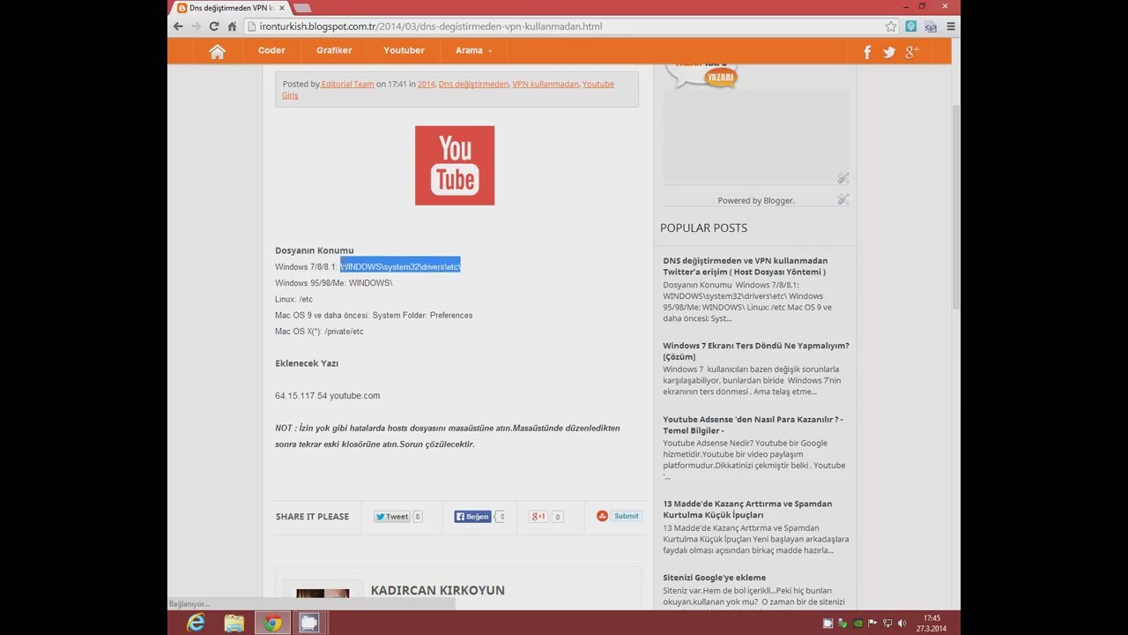The height and width of the screenshot is (635, 1128).
Task: Expand the Arama dropdown menu
Action: click(473, 50)
